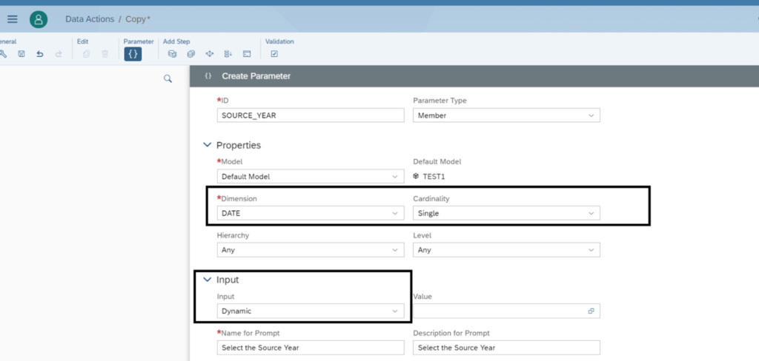Screen dimensions: 759x361
Task: Click the Hierarchy field label
Action: (x=233, y=236)
